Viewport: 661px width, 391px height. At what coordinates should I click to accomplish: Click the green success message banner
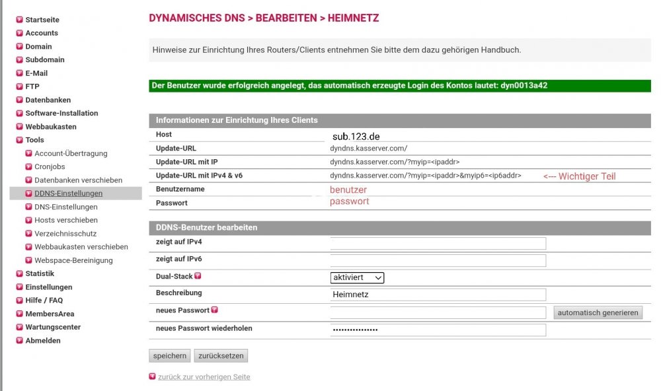tap(400, 86)
